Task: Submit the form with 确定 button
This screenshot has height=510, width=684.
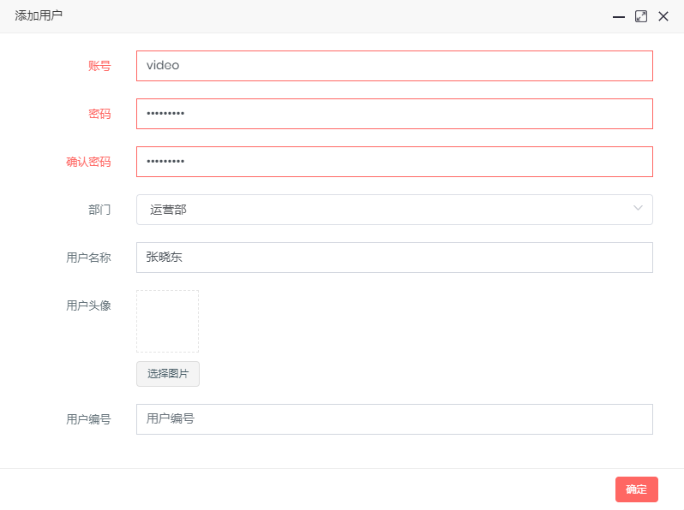Action: [636, 489]
